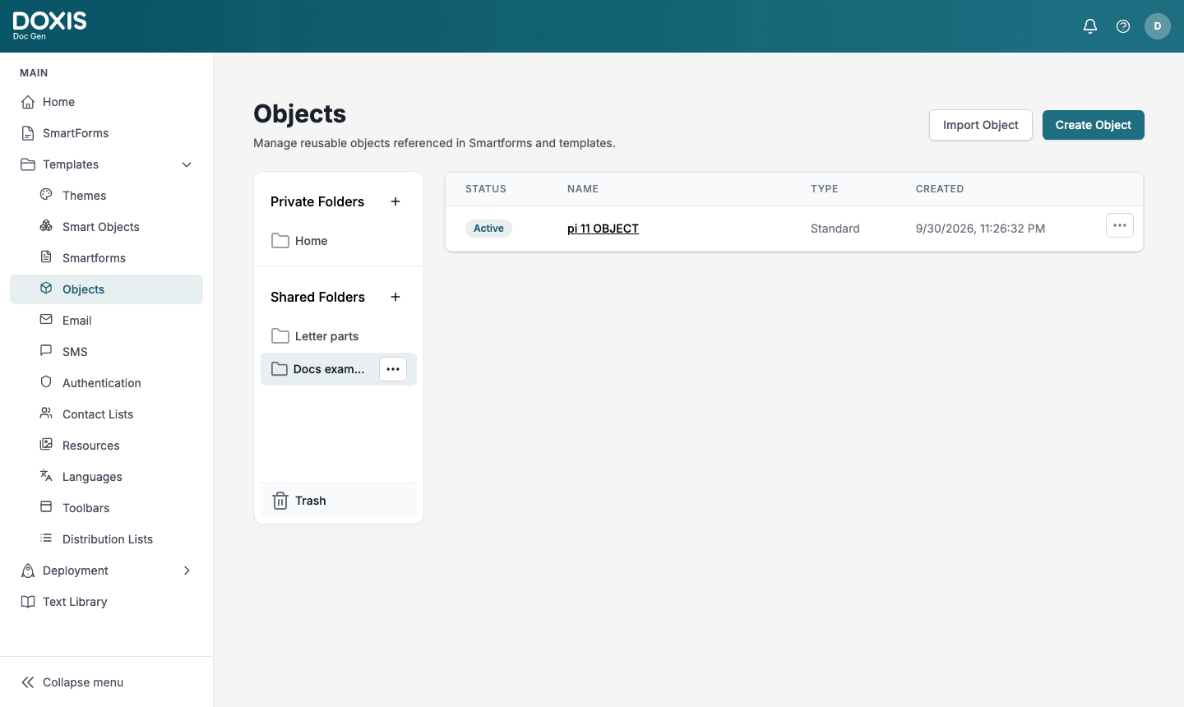Click the Create Object button

tap(1094, 125)
